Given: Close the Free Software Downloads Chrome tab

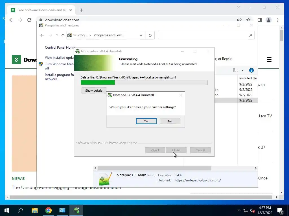Looking at the screenshot, I should click(70, 10).
